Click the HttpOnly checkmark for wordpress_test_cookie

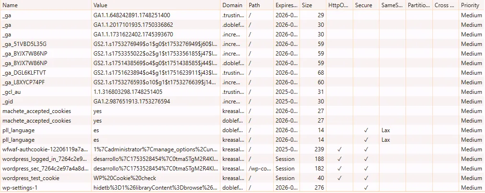339,178
